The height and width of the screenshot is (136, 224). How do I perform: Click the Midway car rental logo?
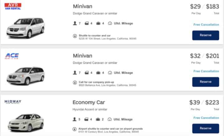(x=13, y=102)
